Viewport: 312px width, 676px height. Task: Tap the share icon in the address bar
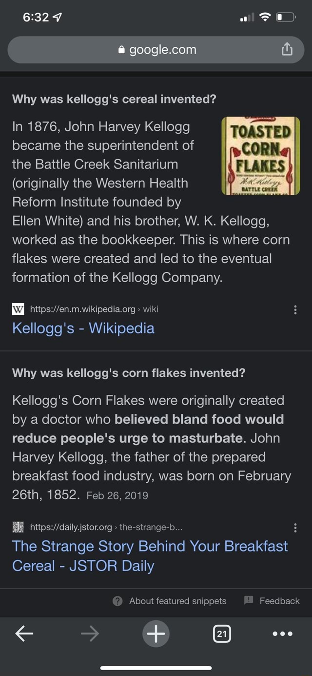[287, 49]
